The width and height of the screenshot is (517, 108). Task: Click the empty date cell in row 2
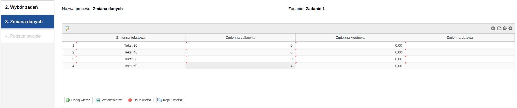point(460,52)
